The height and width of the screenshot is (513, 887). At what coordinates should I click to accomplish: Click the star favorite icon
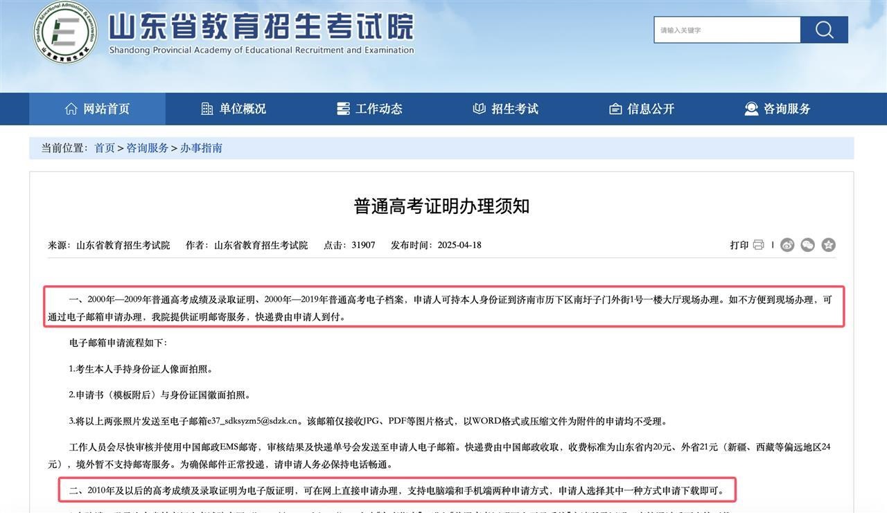[828, 244]
